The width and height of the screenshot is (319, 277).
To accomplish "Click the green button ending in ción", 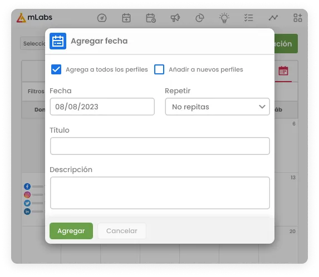I will pos(286,44).
